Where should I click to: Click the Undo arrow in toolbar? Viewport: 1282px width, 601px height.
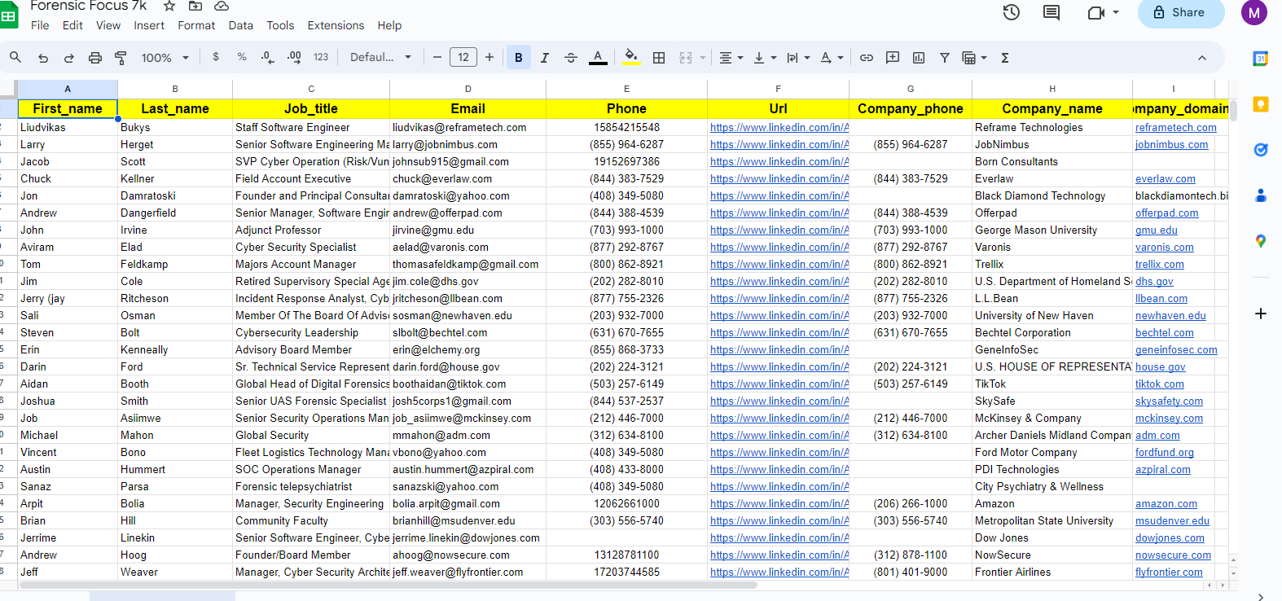pos(43,58)
